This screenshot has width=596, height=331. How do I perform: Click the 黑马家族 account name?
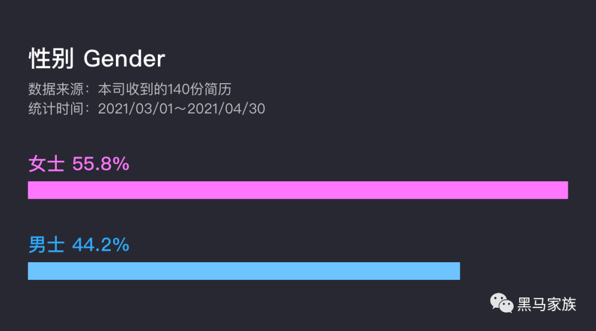click(x=546, y=304)
